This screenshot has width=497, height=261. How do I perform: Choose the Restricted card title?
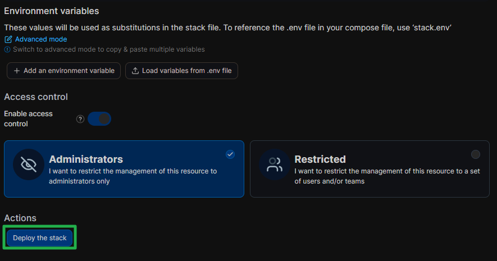[320, 159]
